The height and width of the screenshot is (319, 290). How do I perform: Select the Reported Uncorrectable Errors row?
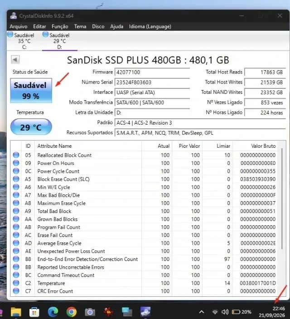coord(144,267)
